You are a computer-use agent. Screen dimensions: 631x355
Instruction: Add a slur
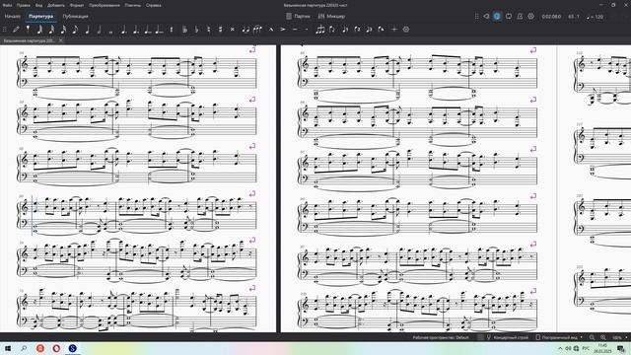click(x=258, y=29)
